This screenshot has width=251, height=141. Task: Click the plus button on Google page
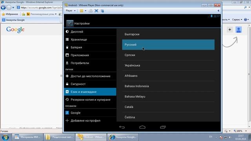point(230,30)
